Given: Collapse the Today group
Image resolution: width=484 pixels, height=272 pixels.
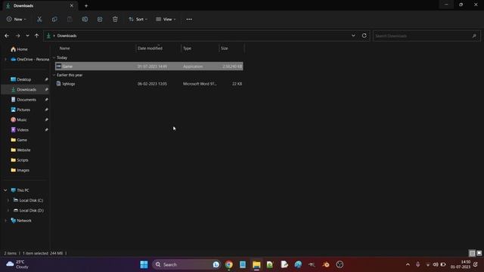Looking at the screenshot, I should (54, 57).
